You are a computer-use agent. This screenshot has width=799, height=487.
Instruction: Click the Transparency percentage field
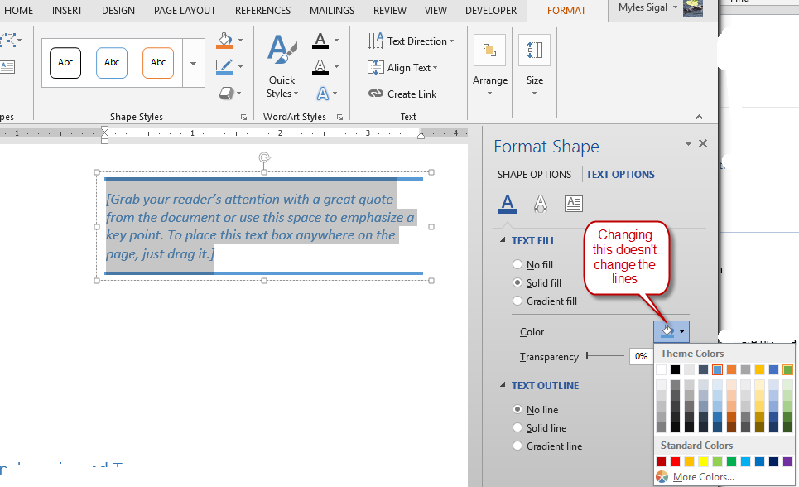[x=642, y=356]
